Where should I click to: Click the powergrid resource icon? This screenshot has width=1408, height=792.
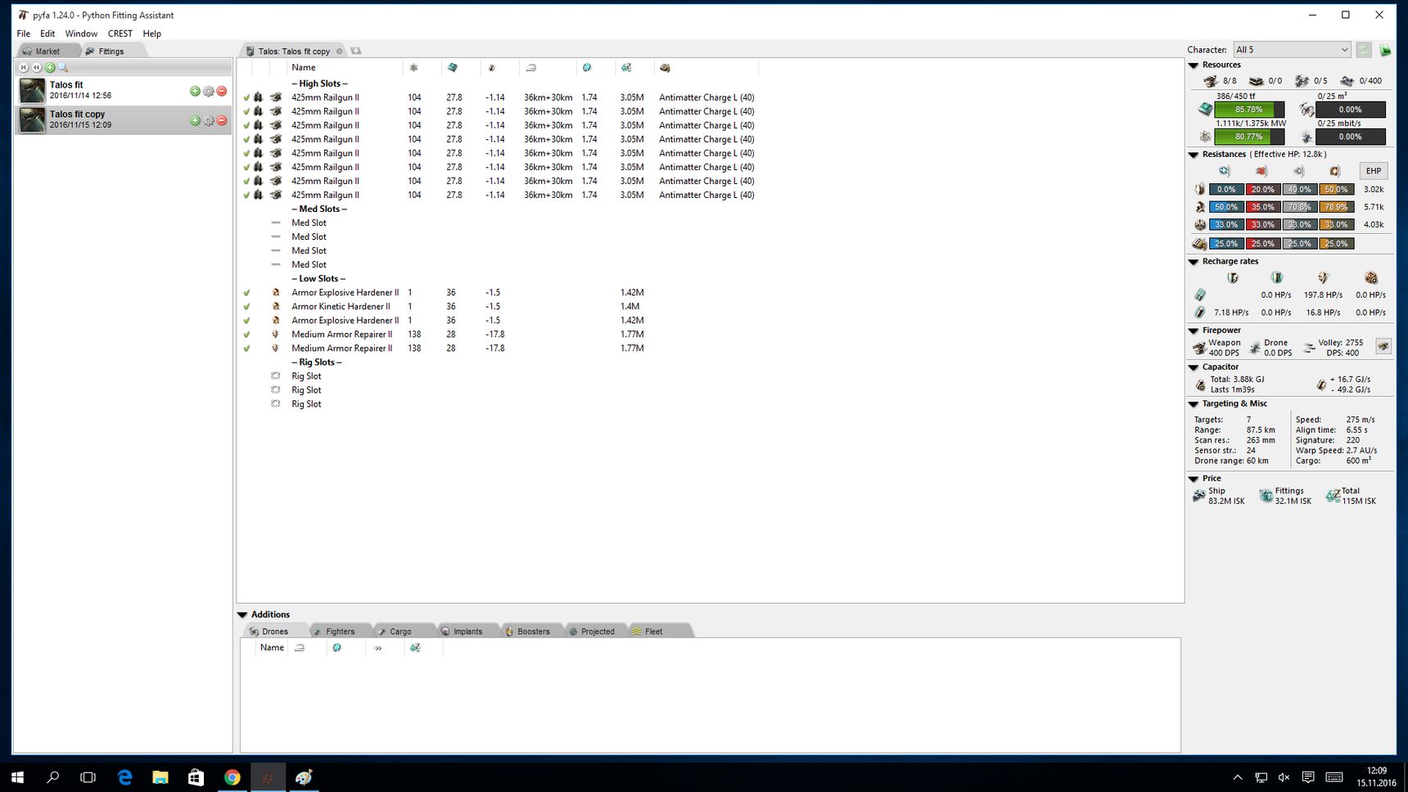pyautogui.click(x=1205, y=137)
